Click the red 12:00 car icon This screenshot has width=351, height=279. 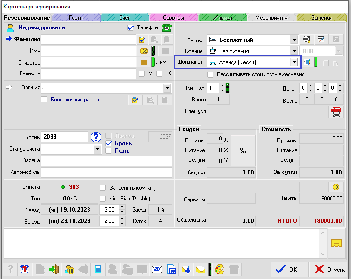click(x=335, y=111)
